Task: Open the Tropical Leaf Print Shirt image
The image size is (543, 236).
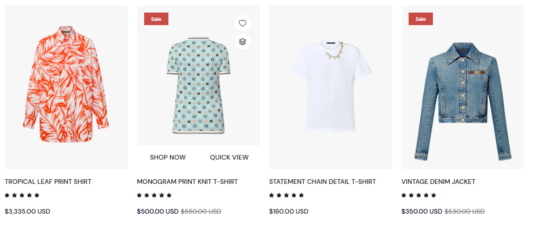Action: (x=66, y=87)
